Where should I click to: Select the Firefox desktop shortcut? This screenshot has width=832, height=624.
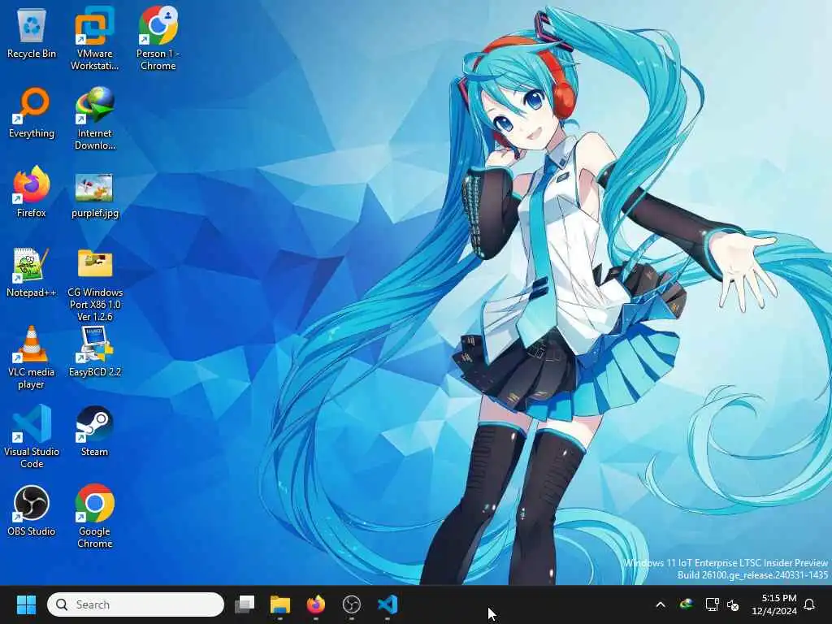(x=32, y=192)
